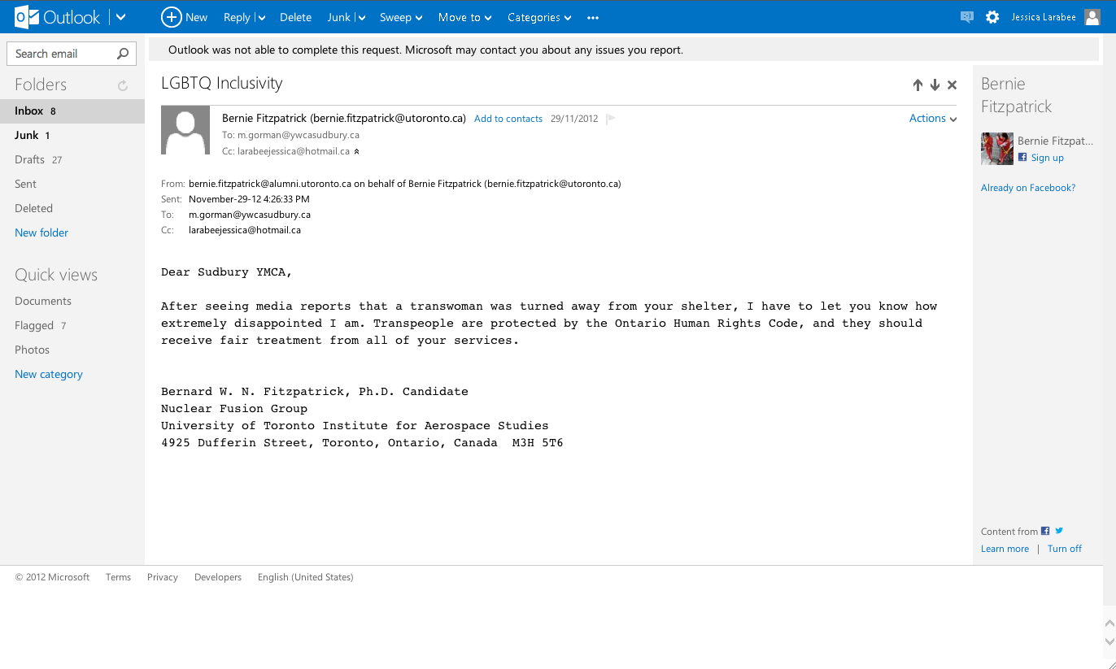The width and height of the screenshot is (1116, 669).
Task: Click Already on Facebook link
Action: (1028, 188)
